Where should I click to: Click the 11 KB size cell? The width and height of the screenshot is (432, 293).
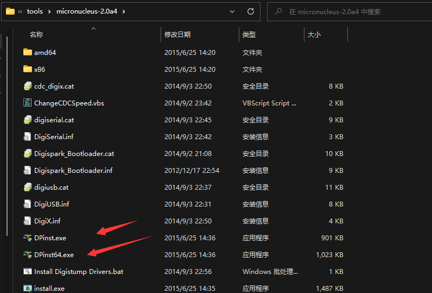[x=334, y=188]
